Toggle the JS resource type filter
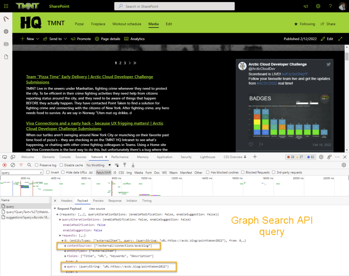This screenshot has width=349, height=276. (x=115, y=173)
